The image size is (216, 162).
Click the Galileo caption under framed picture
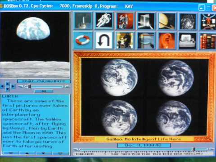coord(144,139)
